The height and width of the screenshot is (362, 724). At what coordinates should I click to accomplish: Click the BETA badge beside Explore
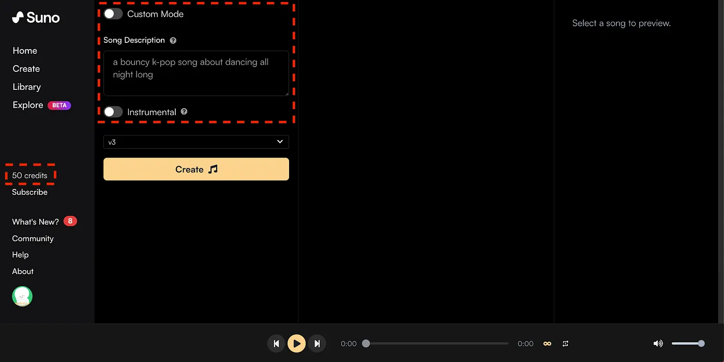pos(59,105)
